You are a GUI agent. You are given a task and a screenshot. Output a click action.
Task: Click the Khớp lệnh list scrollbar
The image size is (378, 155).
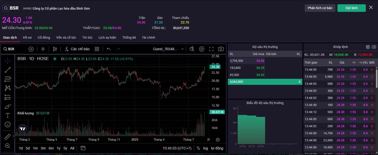pyautogui.click(x=377, y=79)
